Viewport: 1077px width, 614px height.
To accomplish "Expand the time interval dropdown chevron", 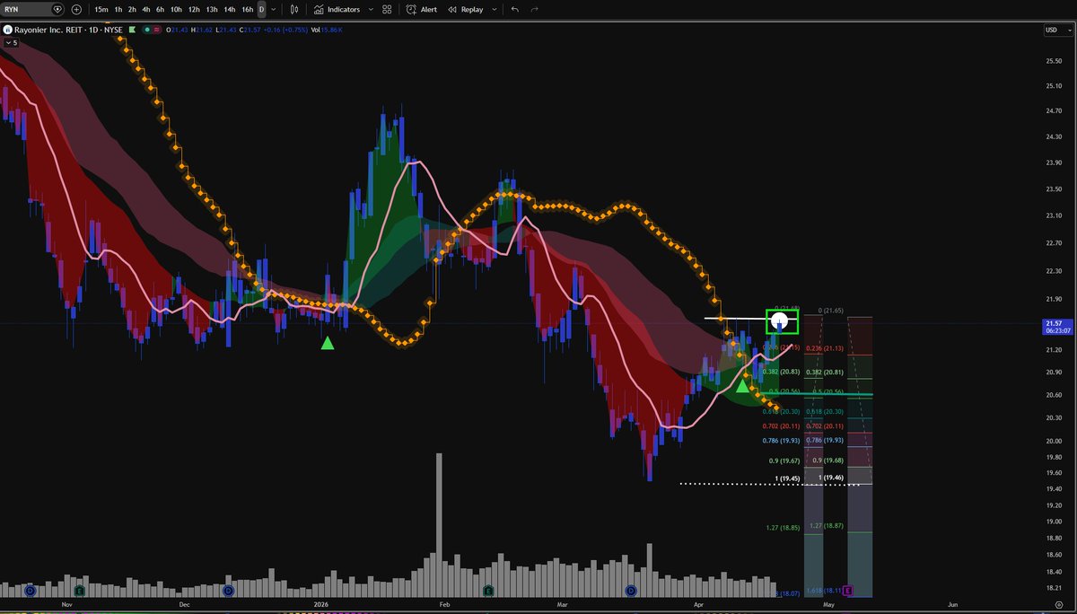I will point(274,9).
